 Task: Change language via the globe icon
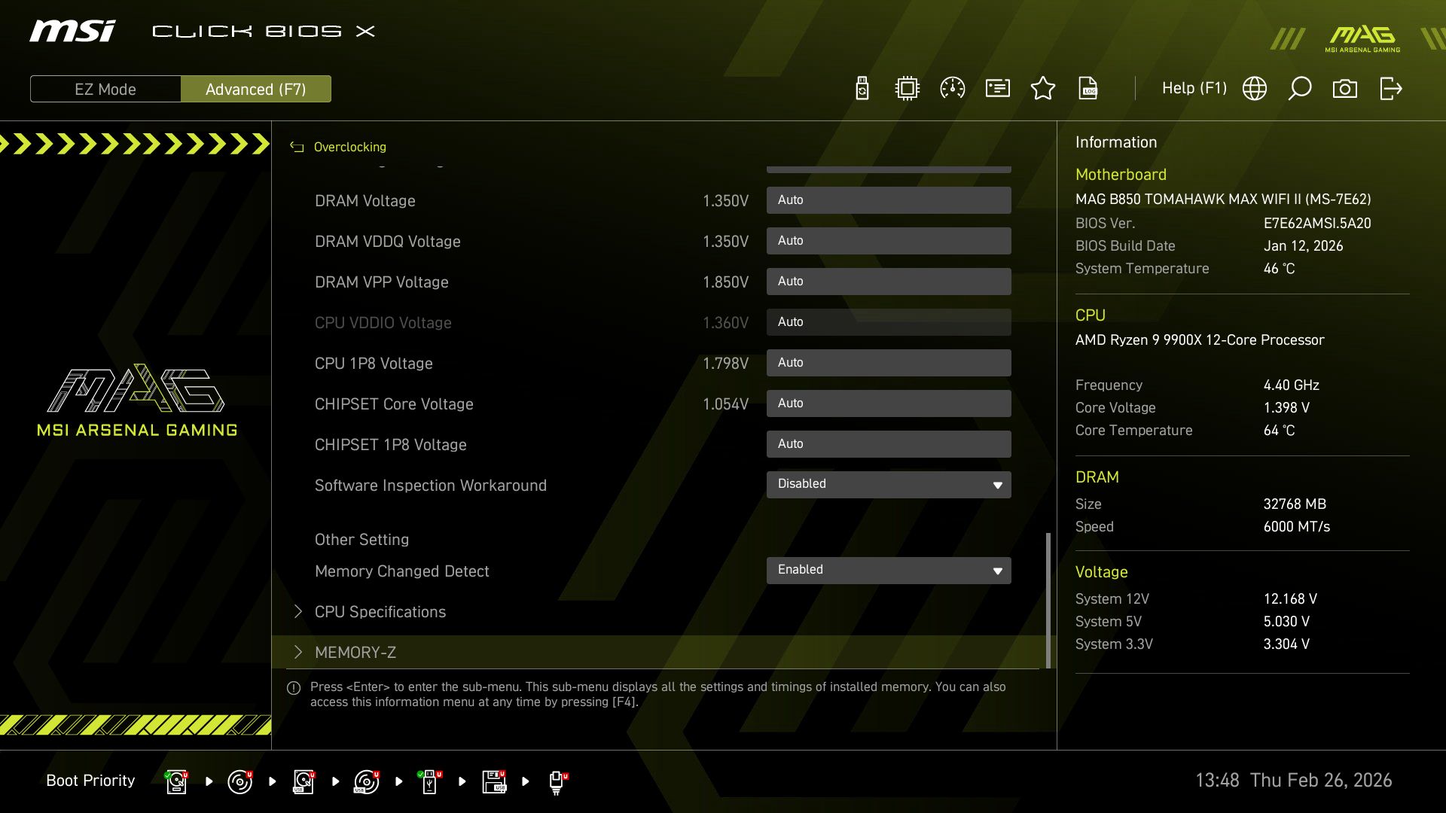pos(1254,88)
